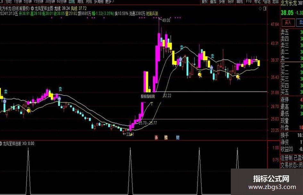This screenshot has height=195, width=303.
Task: Select the 60分钟 period tab
Action: pyautogui.click(x=62, y=1)
